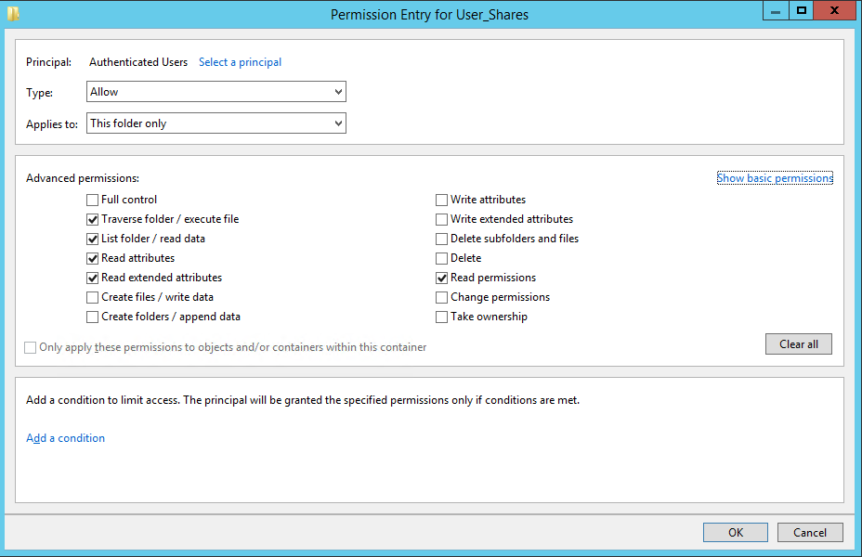The image size is (862, 557).
Task: Tick Create files / write data
Action: [92, 298]
